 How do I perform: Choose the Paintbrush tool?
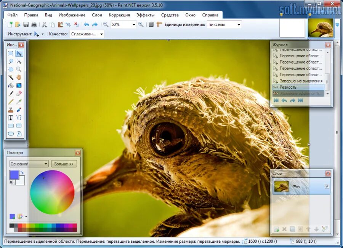(11, 94)
